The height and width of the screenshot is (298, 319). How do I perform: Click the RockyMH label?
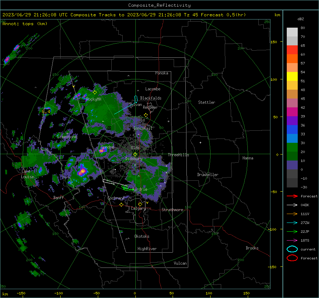point(94,99)
